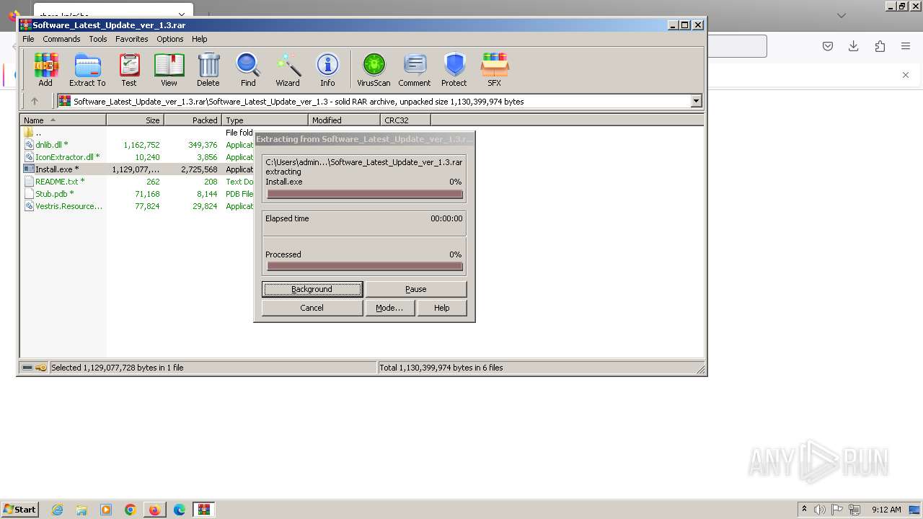923x519 pixels.
Task: Run VirusScan on archive
Action: point(374,70)
